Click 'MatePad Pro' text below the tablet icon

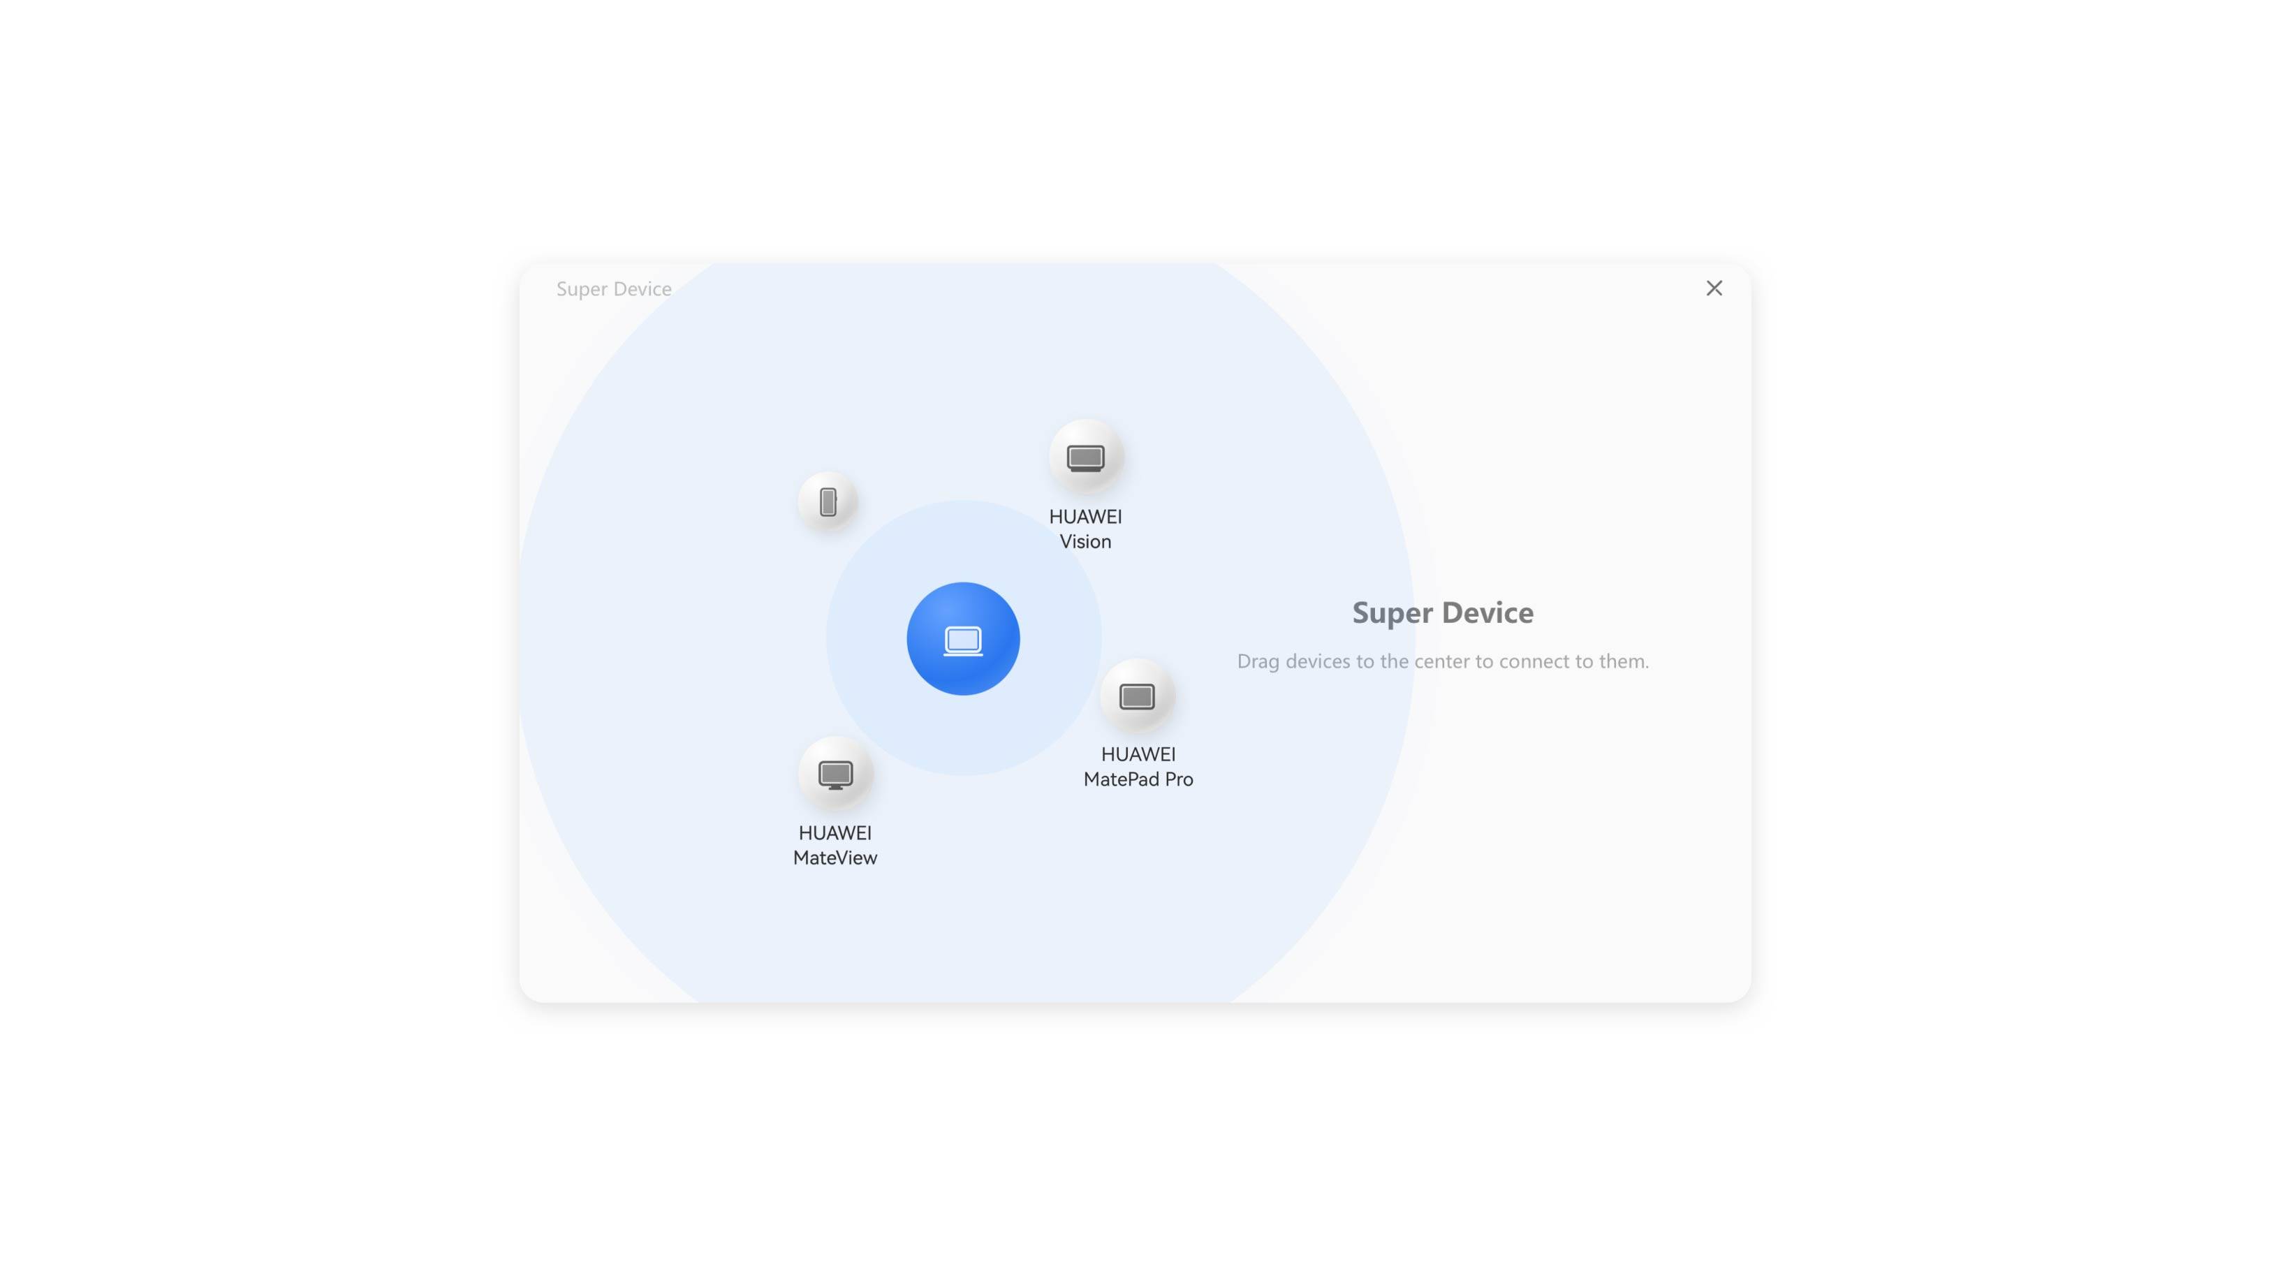coord(1138,779)
